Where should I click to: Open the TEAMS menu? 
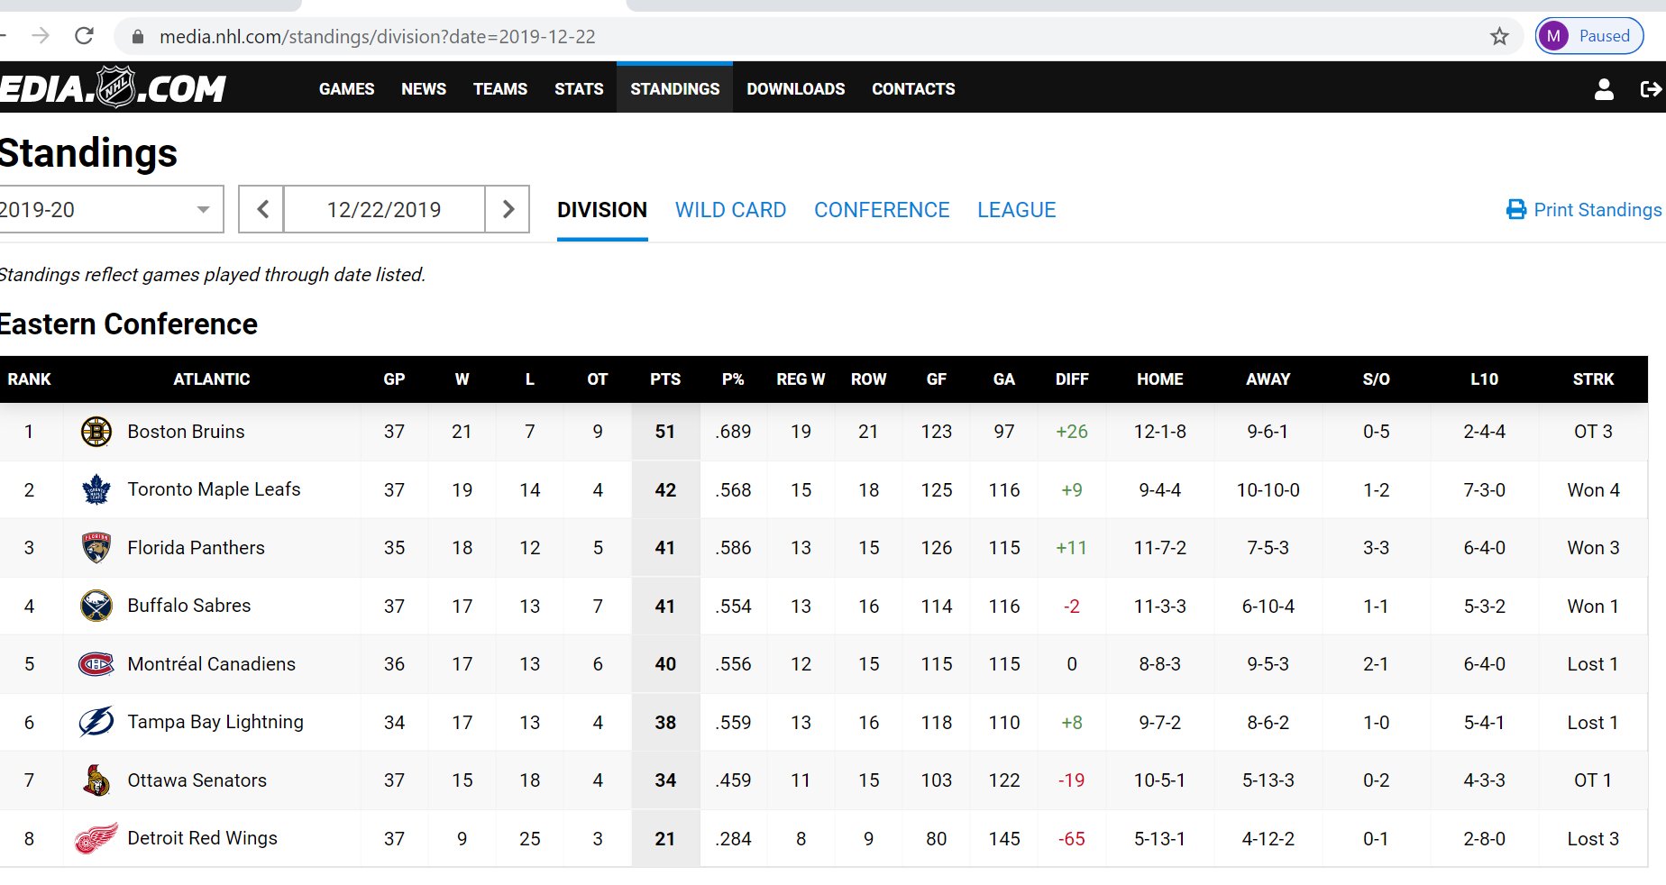(x=500, y=88)
